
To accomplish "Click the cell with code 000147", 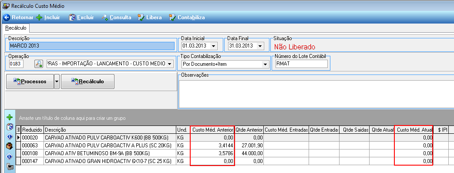I will [x=32, y=161].
